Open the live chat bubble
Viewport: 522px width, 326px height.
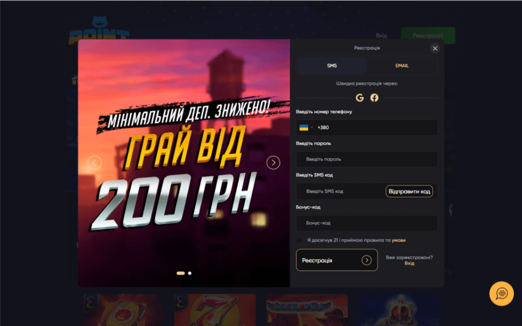(x=502, y=293)
